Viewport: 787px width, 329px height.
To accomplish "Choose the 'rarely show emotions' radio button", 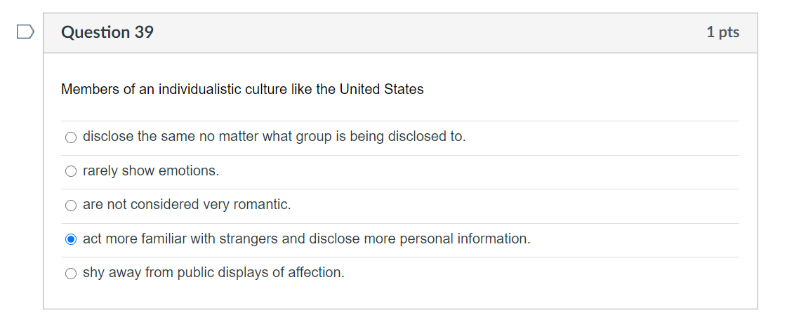I will [x=70, y=171].
